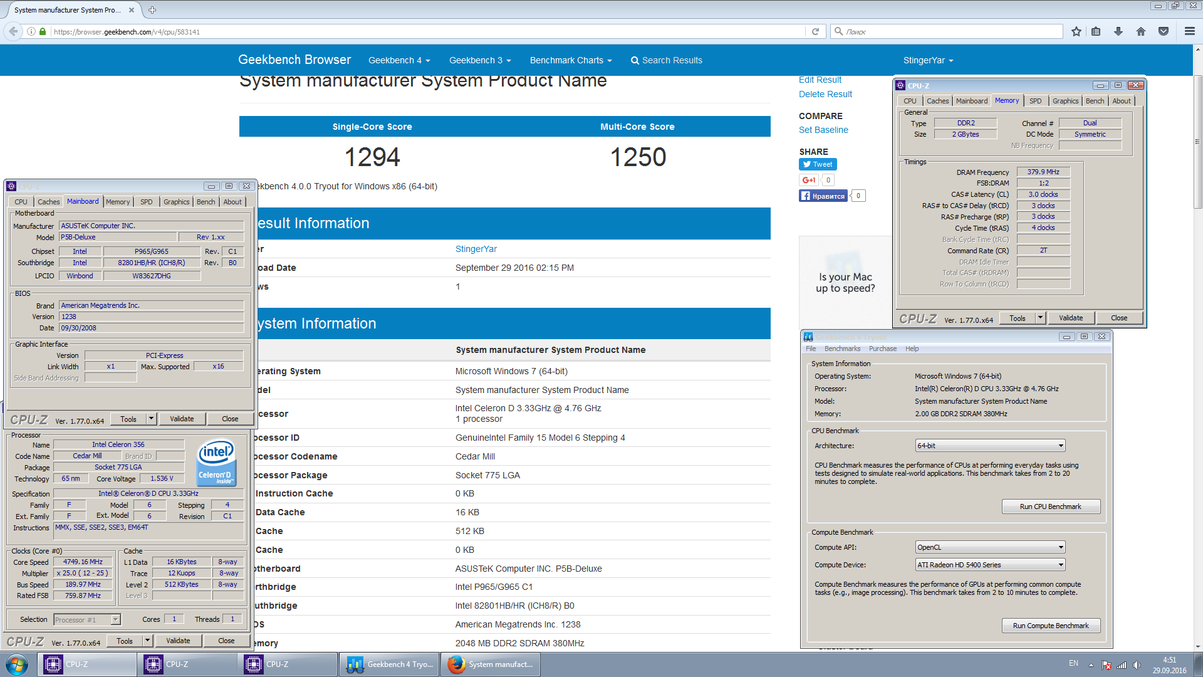Image resolution: width=1203 pixels, height=677 pixels.
Task: Expand the Processor #1 selection combo
Action: (x=87, y=619)
